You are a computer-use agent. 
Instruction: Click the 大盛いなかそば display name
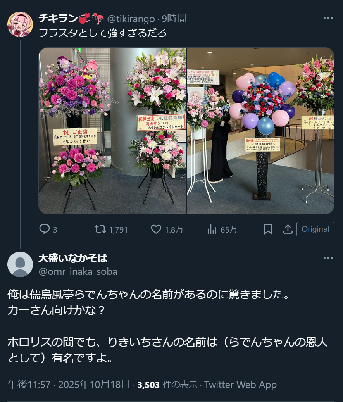pyautogui.click(x=73, y=258)
